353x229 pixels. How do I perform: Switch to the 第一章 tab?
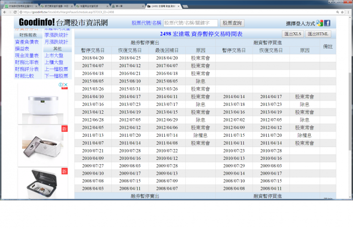tap(127, 6)
